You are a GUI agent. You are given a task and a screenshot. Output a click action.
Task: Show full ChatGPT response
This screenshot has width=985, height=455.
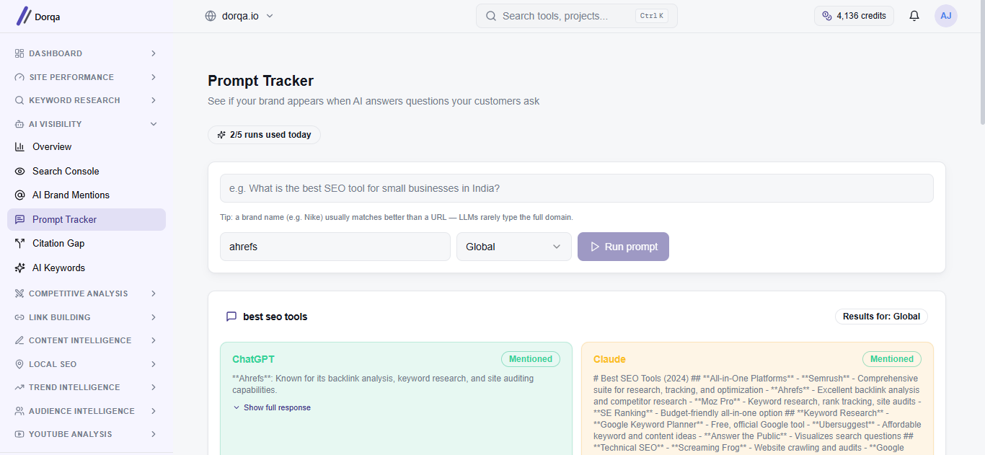(272, 407)
